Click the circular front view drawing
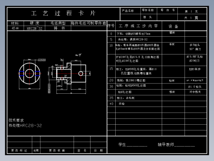The image size is (214, 161). tap(30, 73)
